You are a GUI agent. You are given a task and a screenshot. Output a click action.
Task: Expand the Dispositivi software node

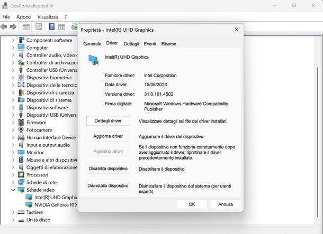coord(13,107)
